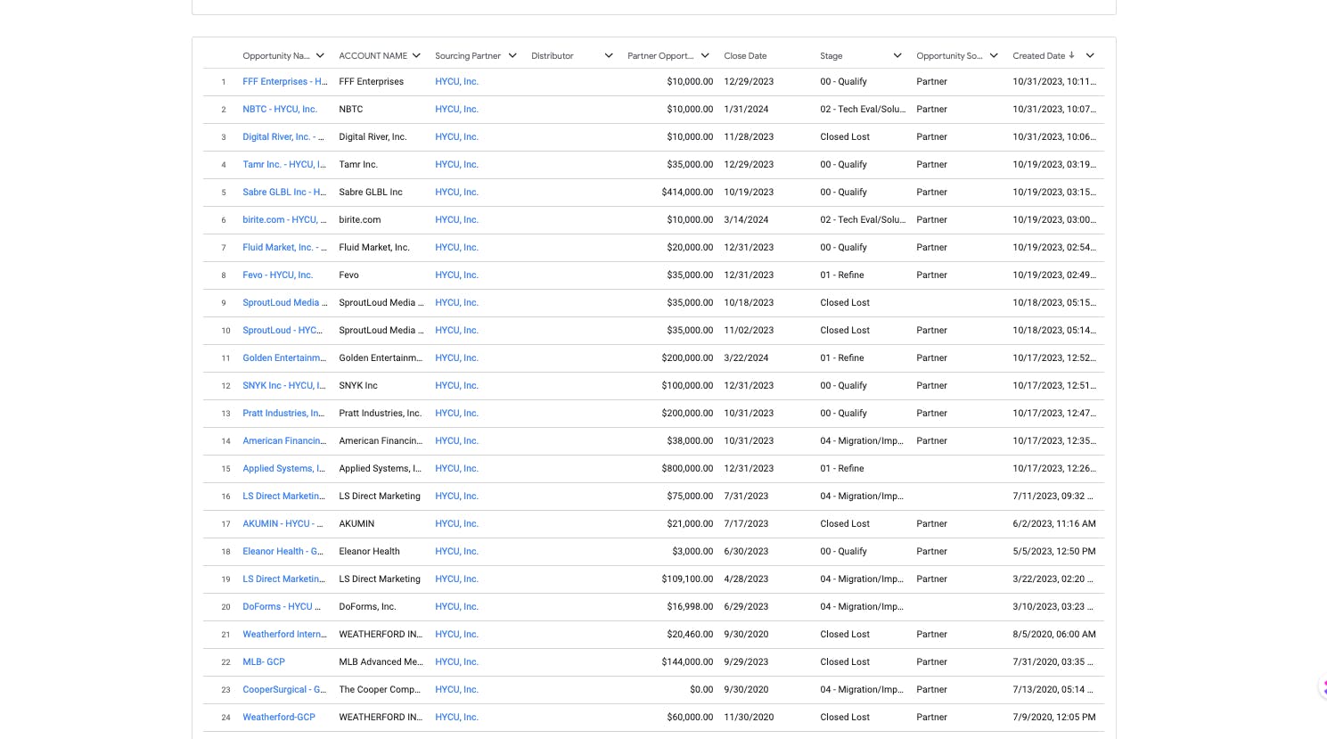This screenshot has width=1327, height=739.
Task: Open ACCOUNT NAME column dropdown menu
Action: (416, 55)
